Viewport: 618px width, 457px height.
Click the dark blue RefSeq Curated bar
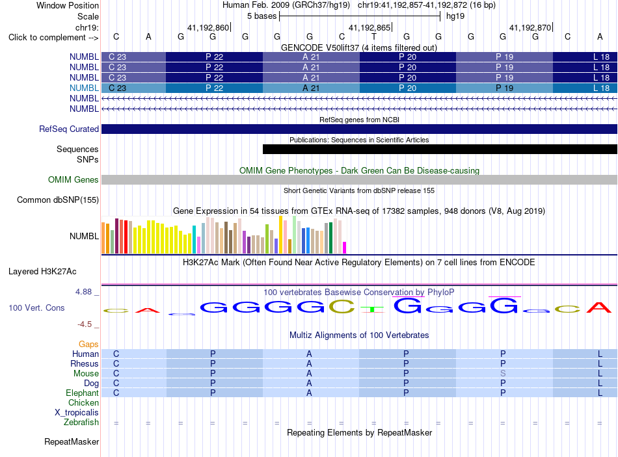pyautogui.click(x=359, y=129)
